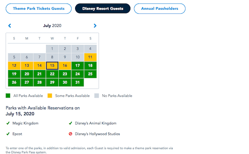Viewport: 249px width, 154px height.
Task: Advance to next month with right arrow
Action: 95,26
